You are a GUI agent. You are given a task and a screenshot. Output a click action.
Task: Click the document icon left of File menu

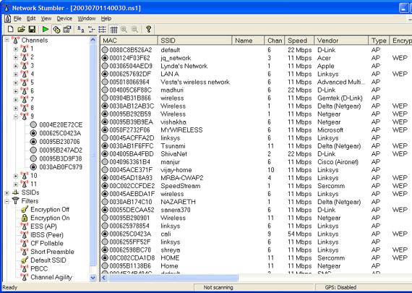point(8,18)
